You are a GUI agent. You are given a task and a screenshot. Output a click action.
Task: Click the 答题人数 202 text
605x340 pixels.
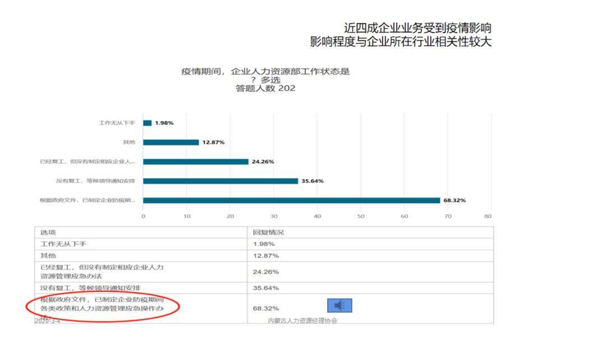tap(266, 88)
